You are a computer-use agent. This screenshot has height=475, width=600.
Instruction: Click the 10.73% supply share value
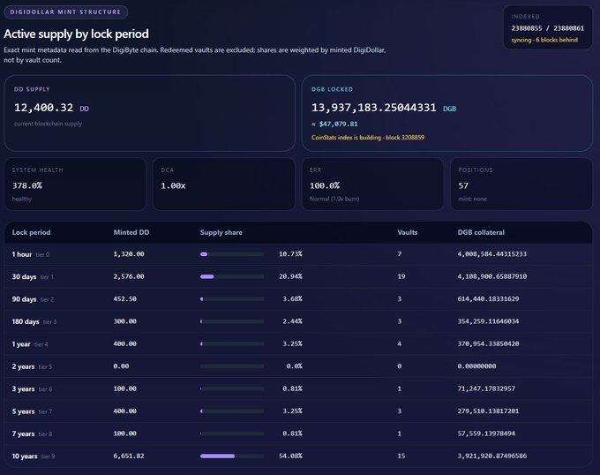[x=290, y=253]
